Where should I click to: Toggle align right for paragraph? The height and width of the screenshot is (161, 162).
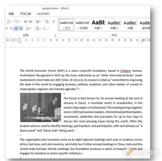click(x=11, y=28)
